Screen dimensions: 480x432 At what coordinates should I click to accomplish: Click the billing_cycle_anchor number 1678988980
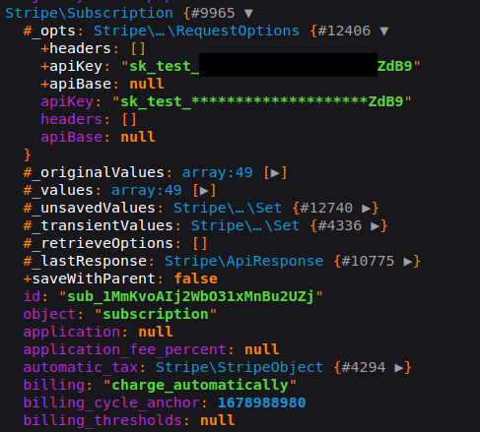tap(261, 403)
